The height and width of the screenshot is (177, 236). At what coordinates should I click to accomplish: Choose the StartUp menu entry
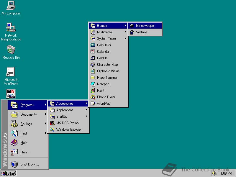(x=68, y=117)
